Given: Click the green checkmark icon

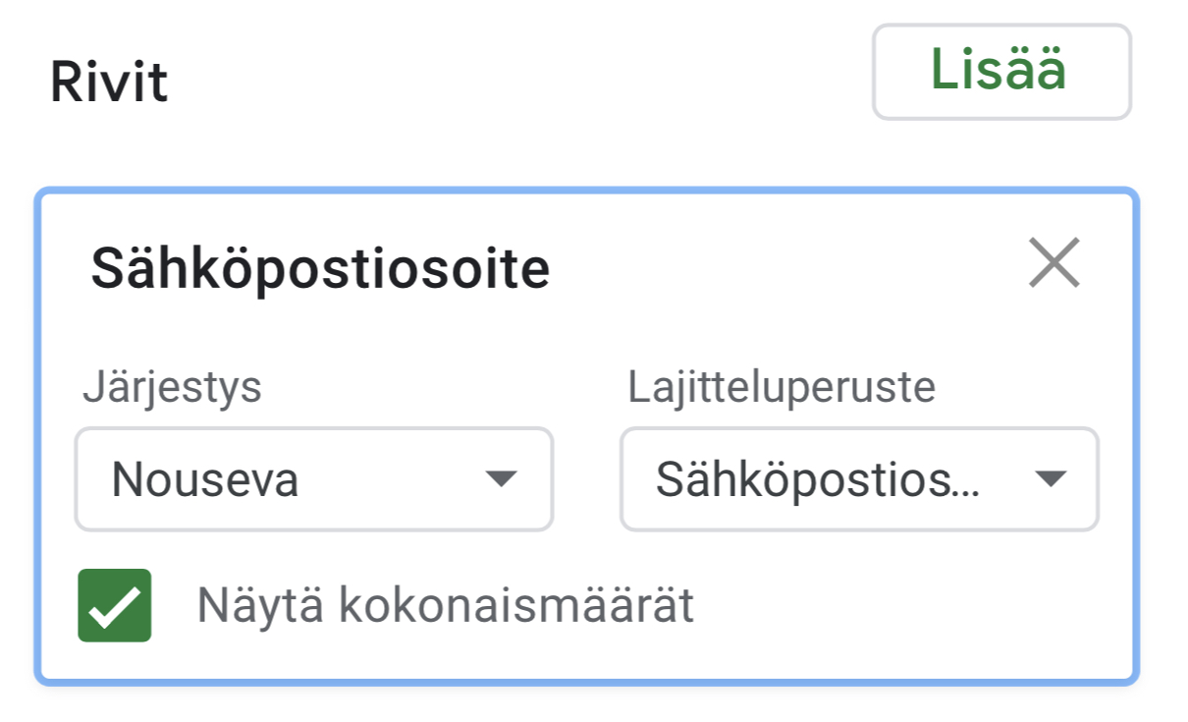Looking at the screenshot, I should coord(115,605).
